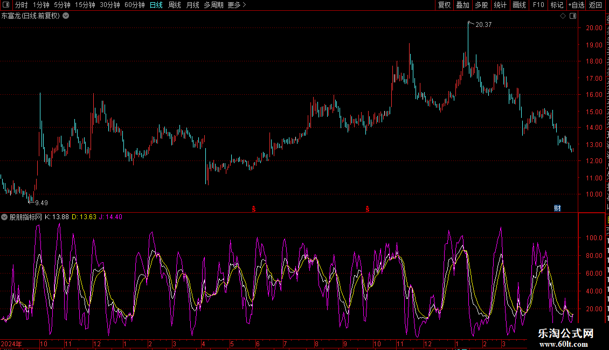Toggle the left sidebar panel icon

click(6, 5)
